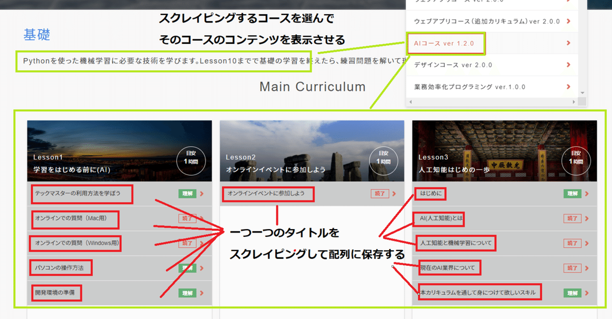Screen dimensions: 612x319
Task: Click the 読了 badge on オンラインイベントに参加しよう row
Action: coord(379,194)
